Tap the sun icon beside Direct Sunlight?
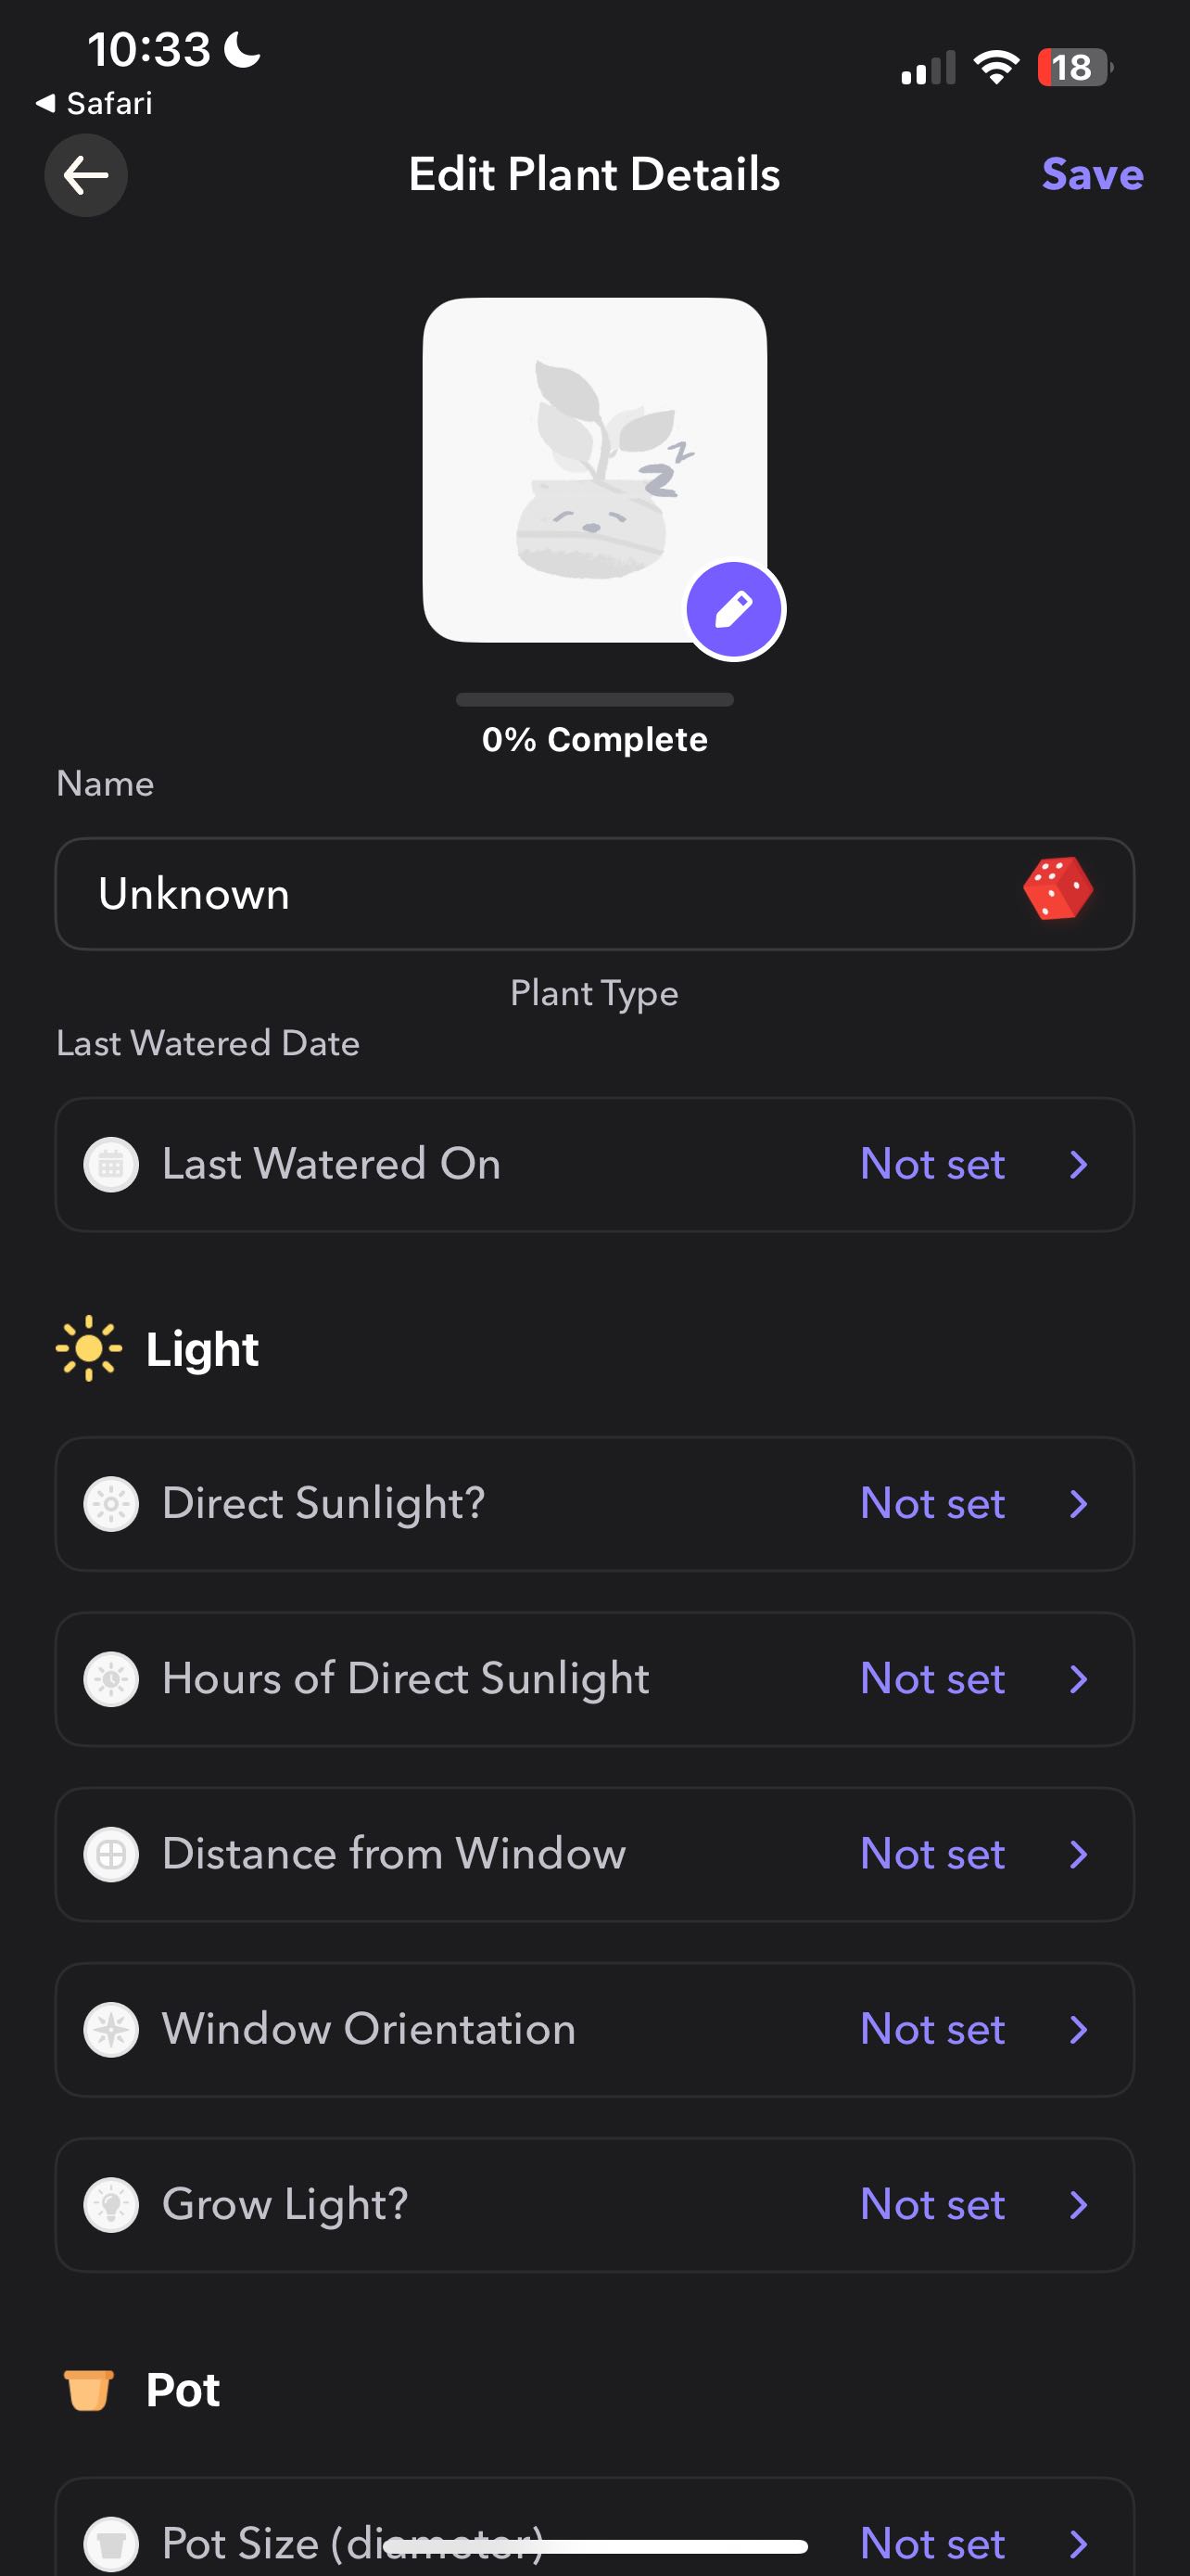The image size is (1190, 2576). click(x=111, y=1504)
